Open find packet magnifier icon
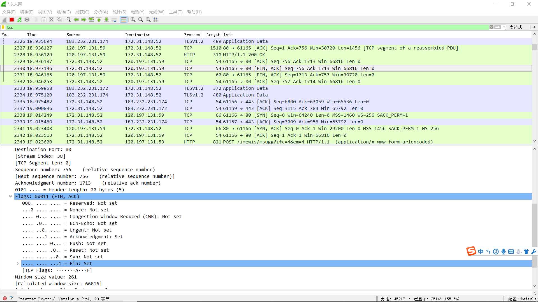 68,20
